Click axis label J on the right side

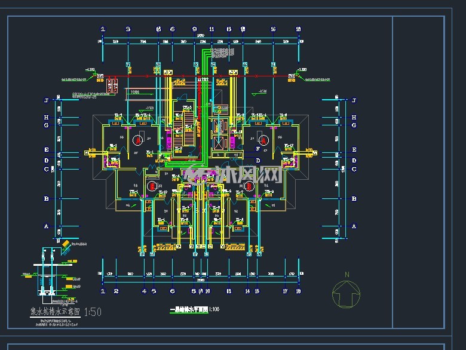click(x=354, y=100)
